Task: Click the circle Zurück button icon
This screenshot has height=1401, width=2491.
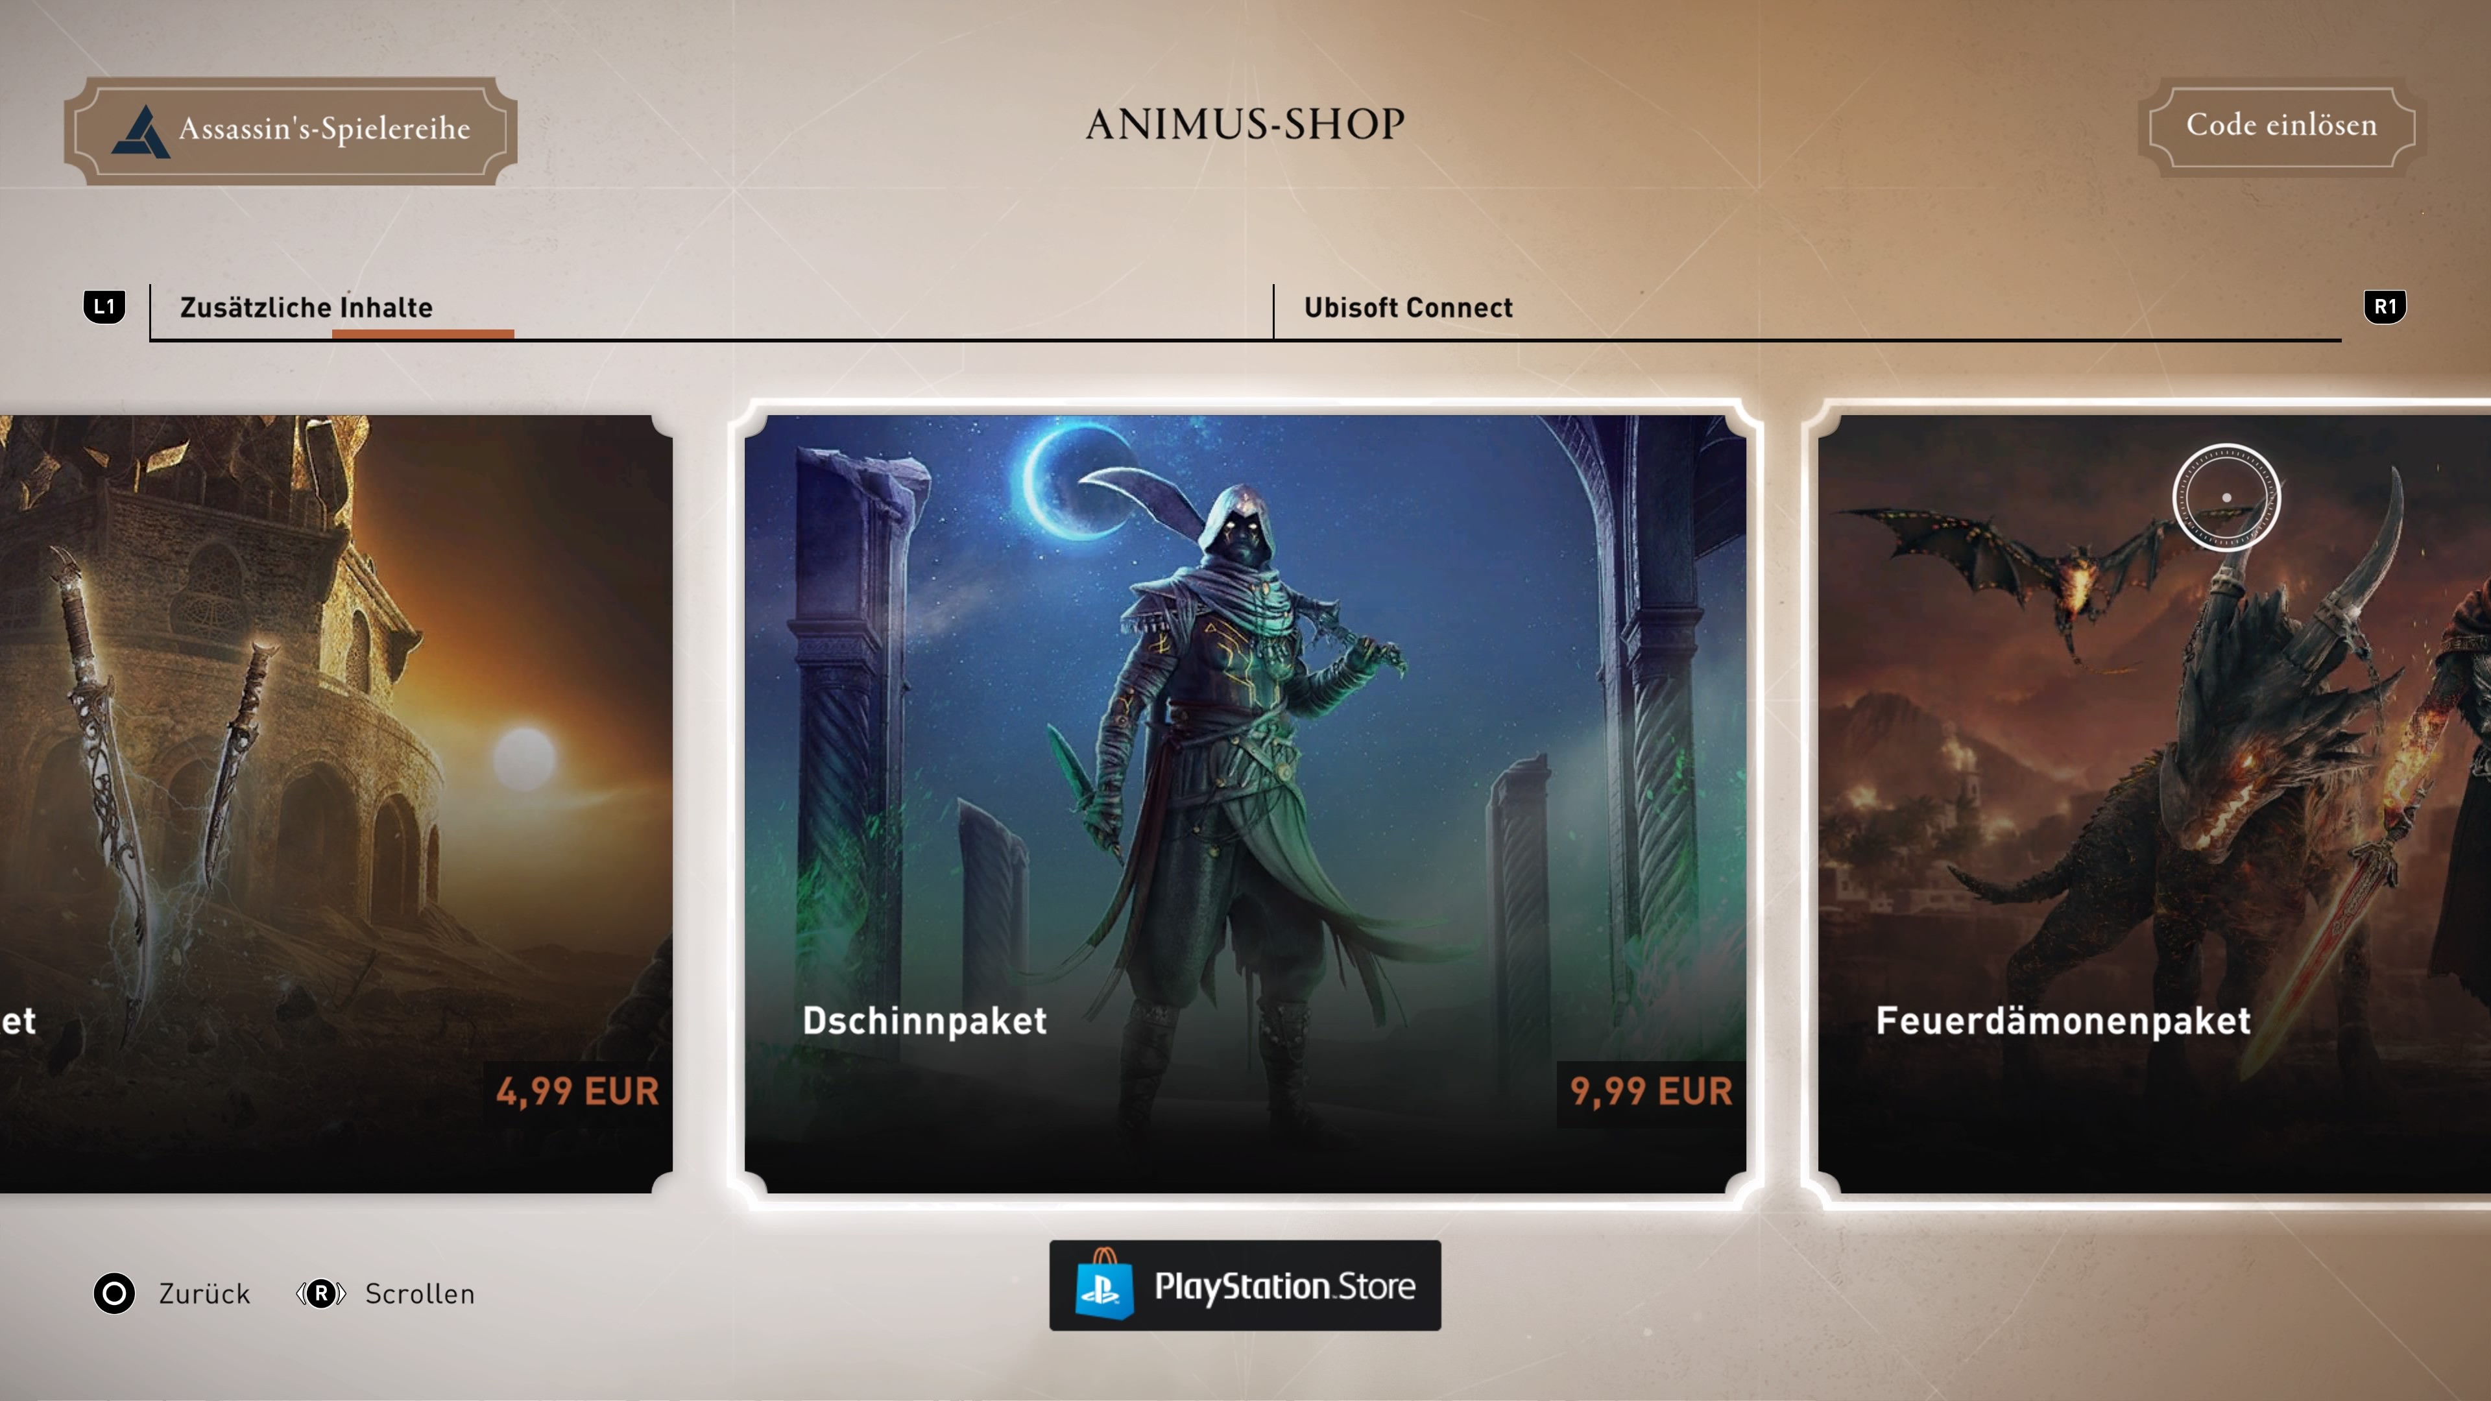Action: 114,1293
